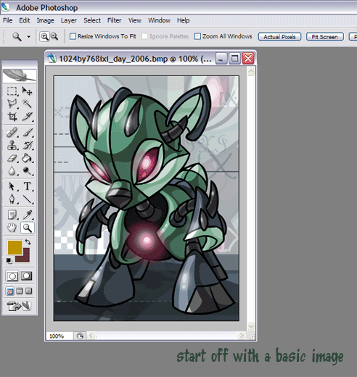This screenshot has width=357, height=377.
Task: Select the Eyedropper tool
Action: pos(27,215)
